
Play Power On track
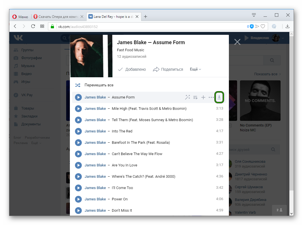(78, 199)
